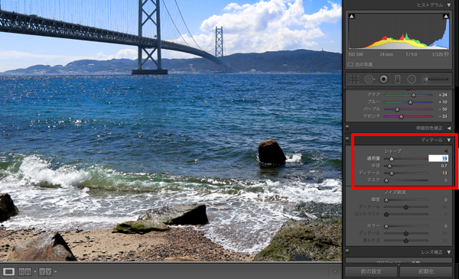Choose the Radial Filter circle tool

[412, 79]
